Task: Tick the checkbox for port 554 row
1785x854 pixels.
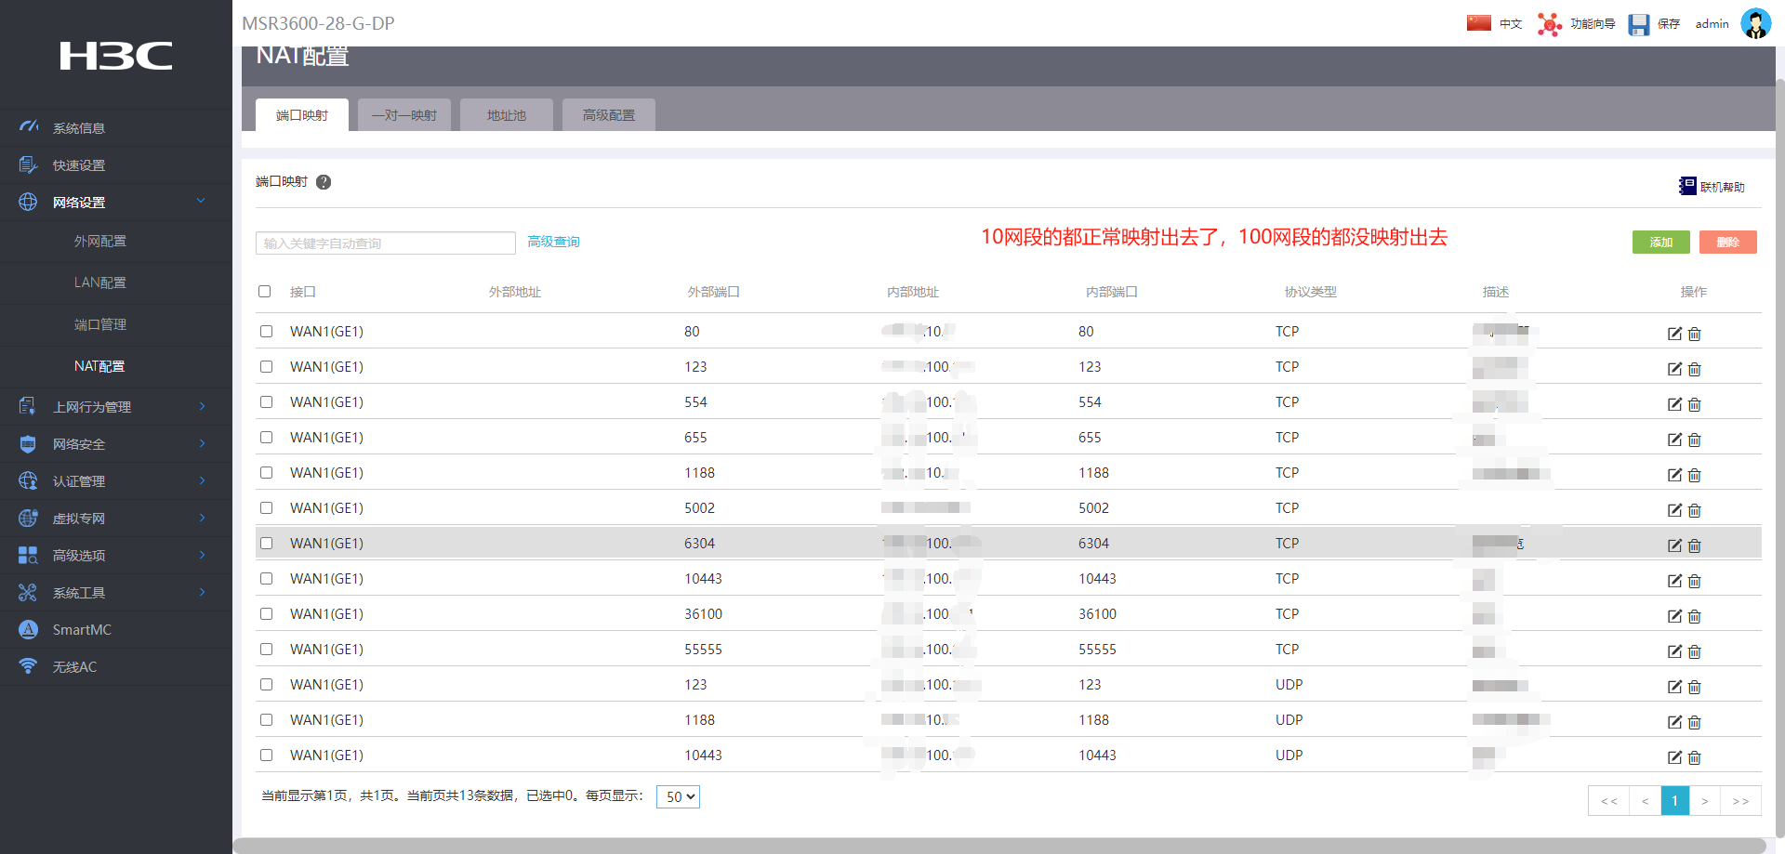Action: tap(267, 402)
